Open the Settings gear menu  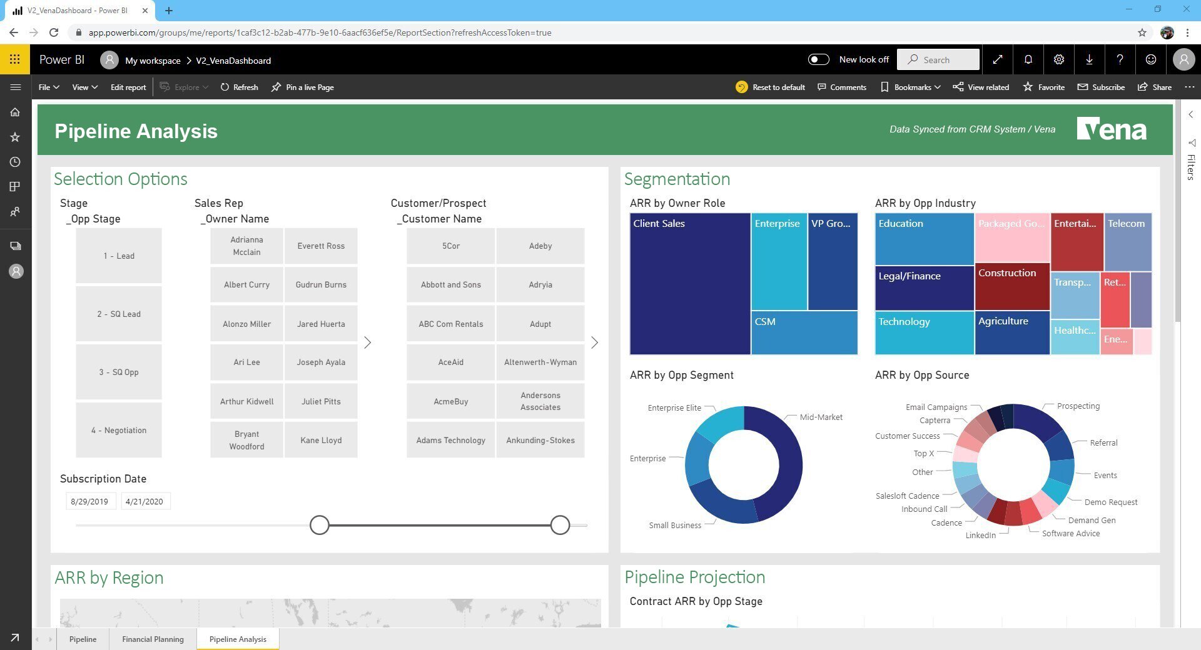(1058, 59)
